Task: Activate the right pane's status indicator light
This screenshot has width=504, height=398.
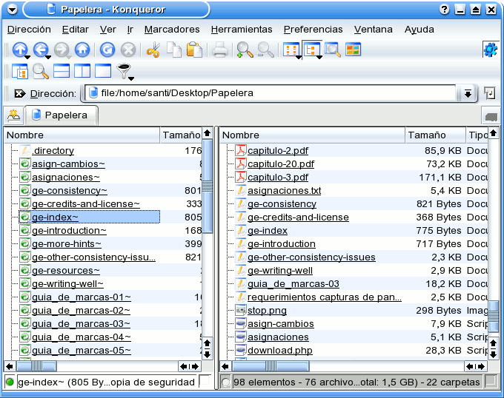Action: [226, 382]
